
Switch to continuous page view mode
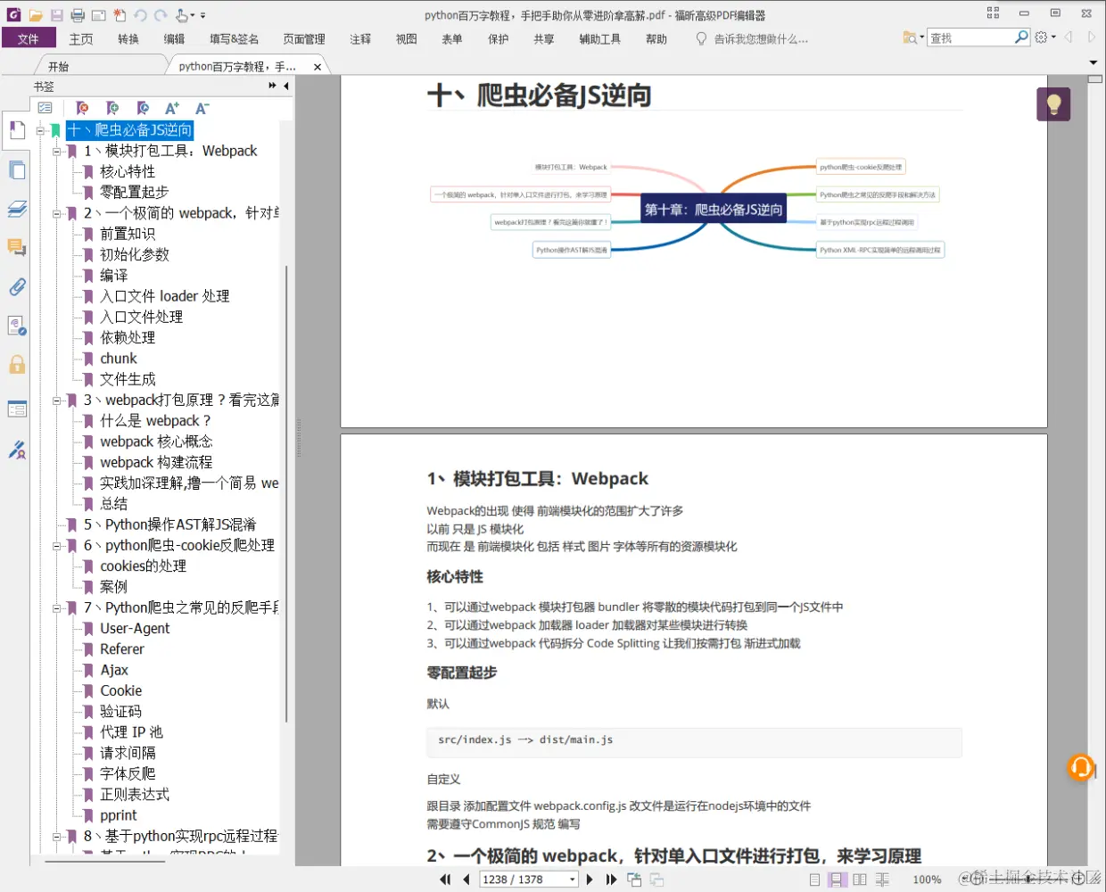coord(838,880)
